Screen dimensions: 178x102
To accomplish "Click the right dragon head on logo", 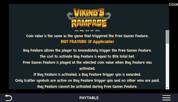I will 108,15.
